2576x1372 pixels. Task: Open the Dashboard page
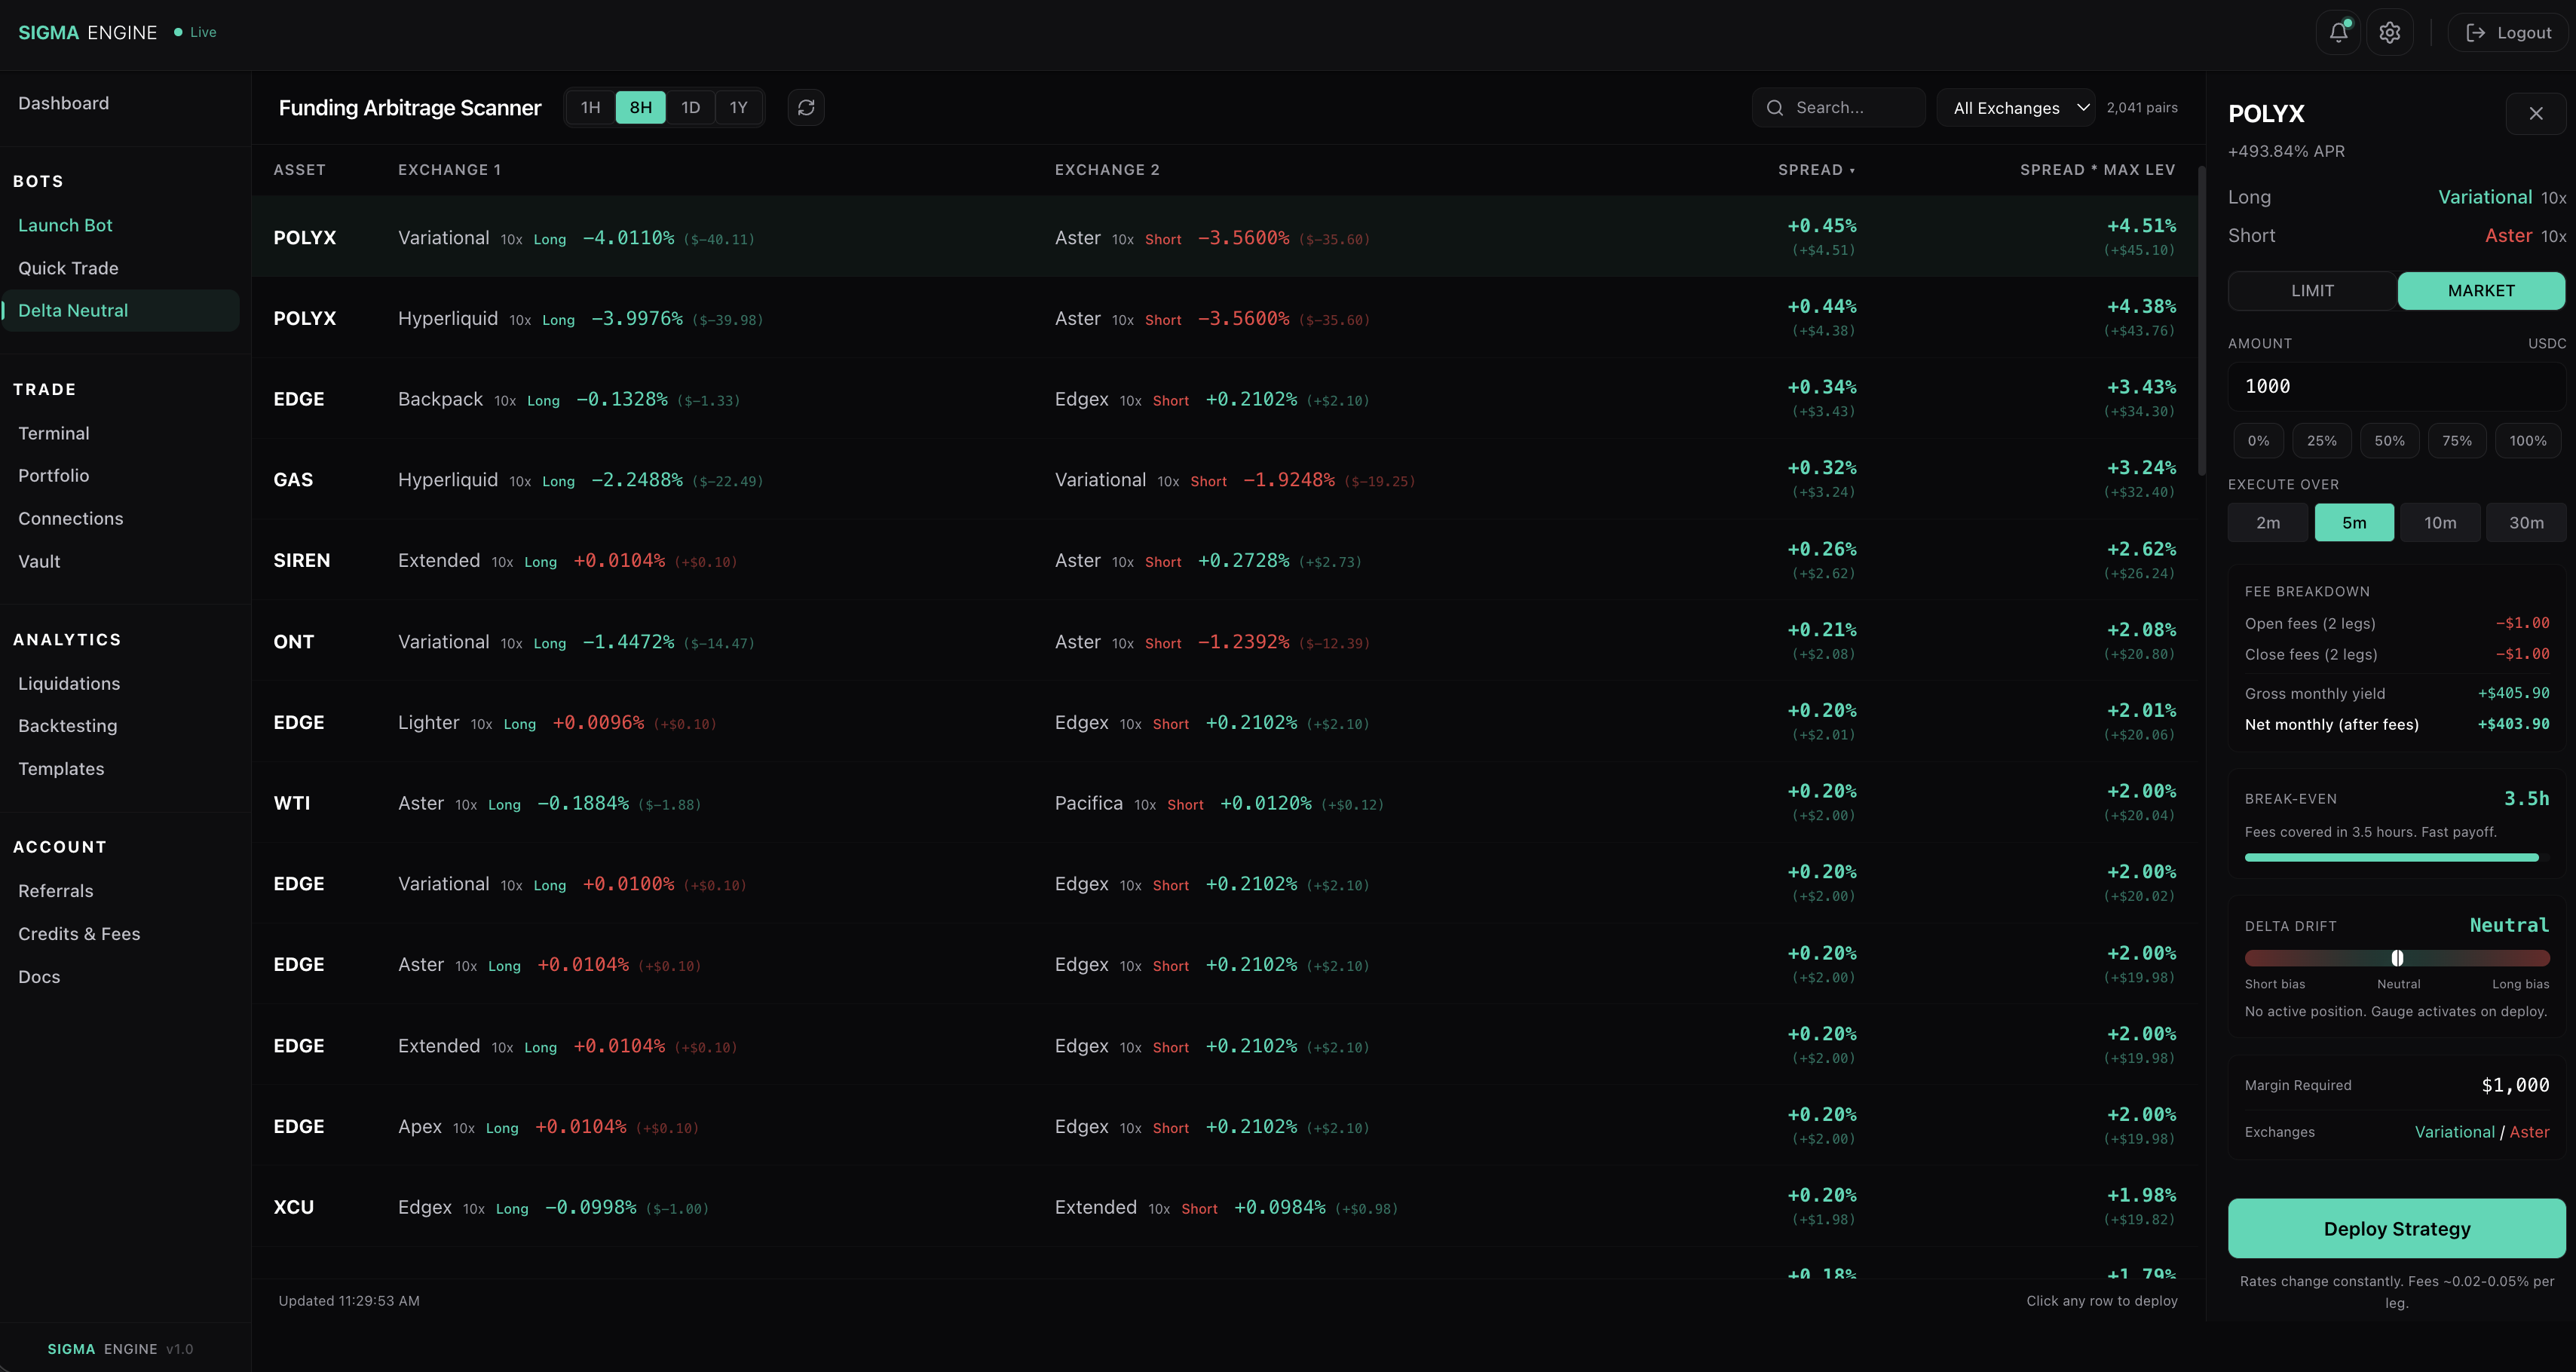[x=64, y=104]
